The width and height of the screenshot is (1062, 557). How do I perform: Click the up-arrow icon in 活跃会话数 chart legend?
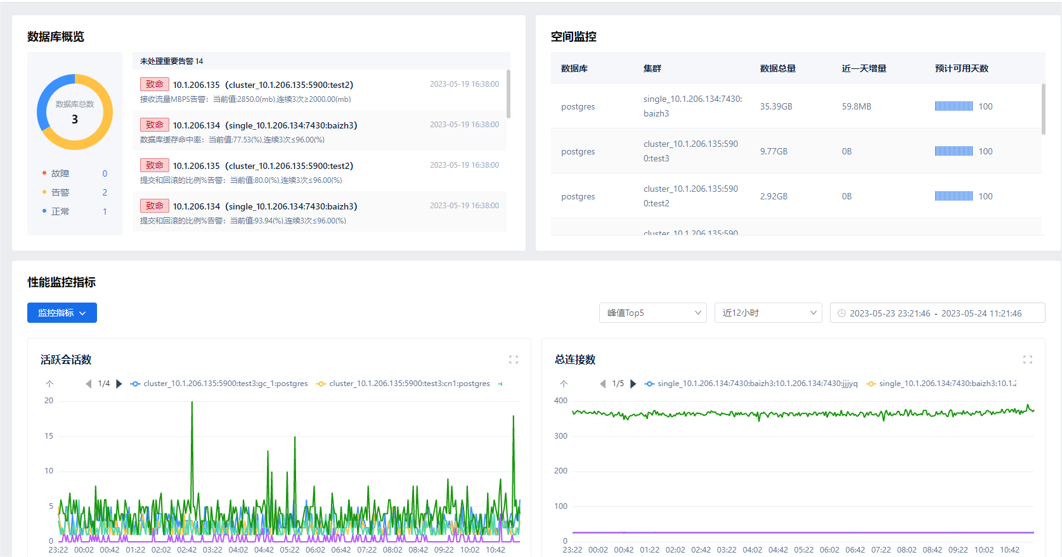[x=49, y=384]
